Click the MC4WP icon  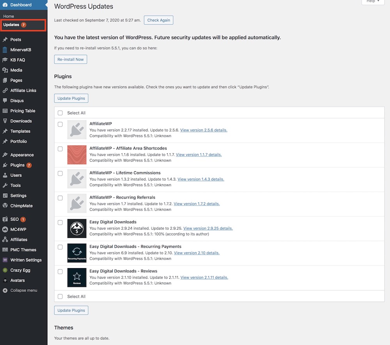[5, 229]
